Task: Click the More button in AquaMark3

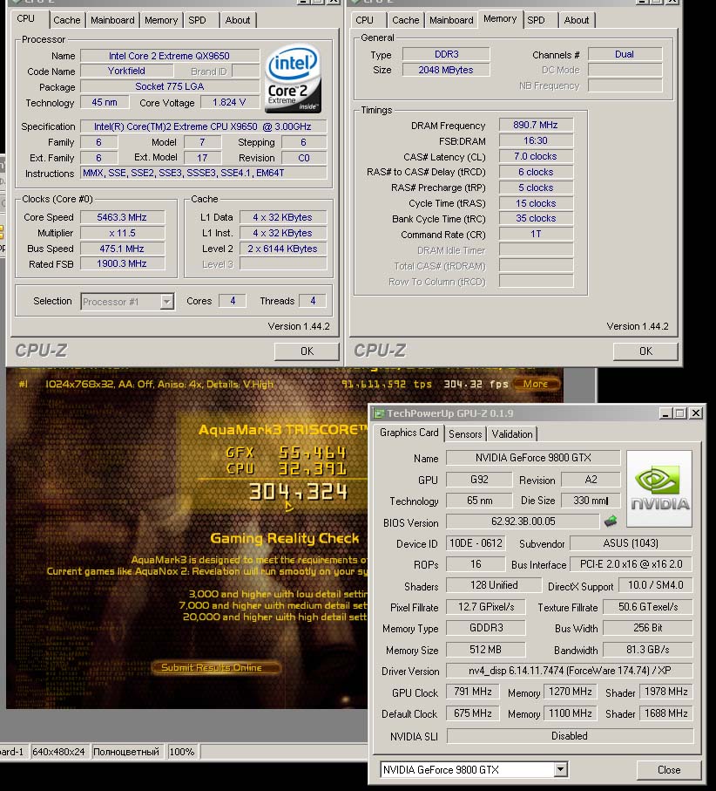Action: (536, 384)
